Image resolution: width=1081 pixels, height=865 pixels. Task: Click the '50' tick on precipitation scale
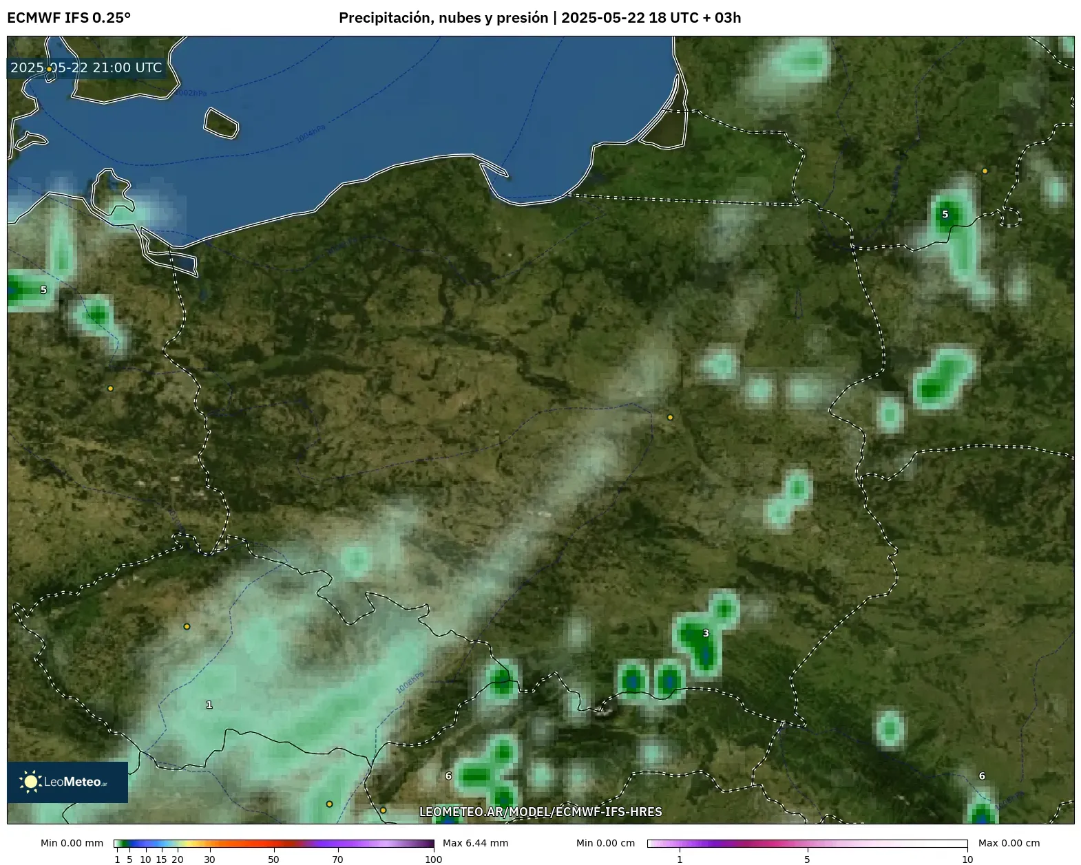coord(273,859)
